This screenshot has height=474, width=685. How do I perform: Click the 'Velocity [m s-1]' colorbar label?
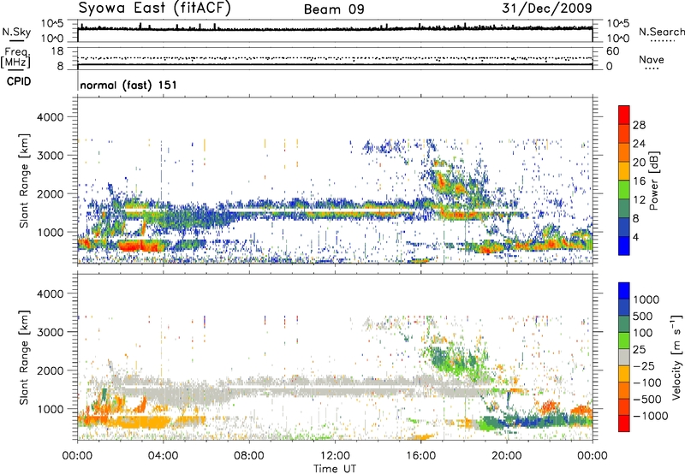click(x=676, y=357)
